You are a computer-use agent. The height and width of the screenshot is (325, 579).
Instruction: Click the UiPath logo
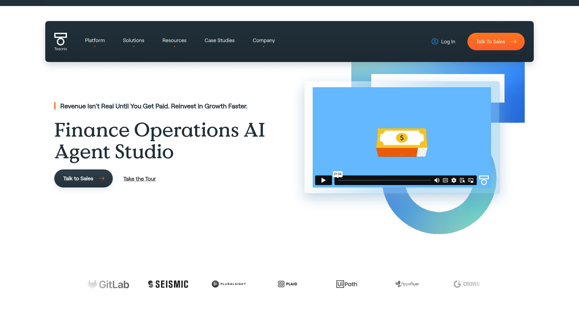pos(347,284)
